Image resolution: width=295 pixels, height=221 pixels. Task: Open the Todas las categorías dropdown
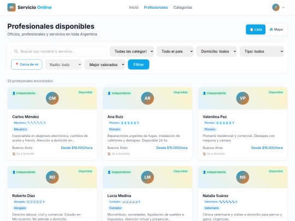coord(132,51)
